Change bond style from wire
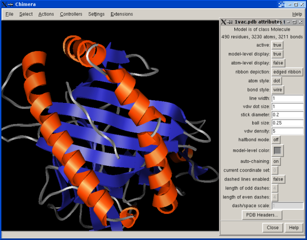The width and height of the screenshot is (307, 240). pyautogui.click(x=277, y=90)
